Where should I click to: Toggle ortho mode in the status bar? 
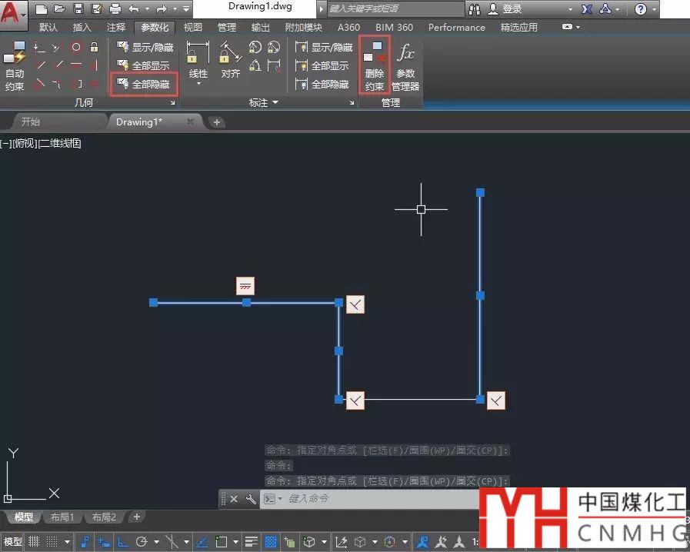click(122, 542)
